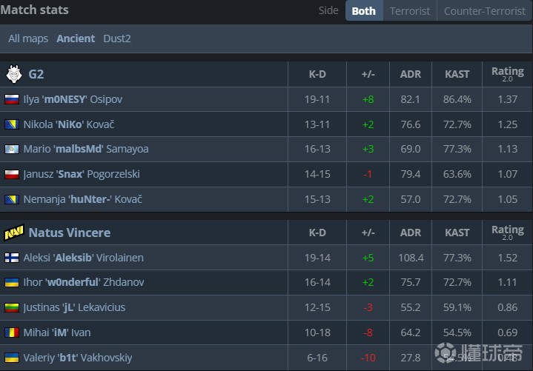Select the Dust2 map tab
The width and height of the screenshot is (533, 371).
117,39
